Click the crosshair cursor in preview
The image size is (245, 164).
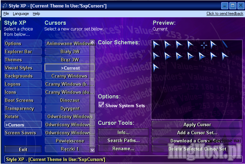tap(204, 45)
